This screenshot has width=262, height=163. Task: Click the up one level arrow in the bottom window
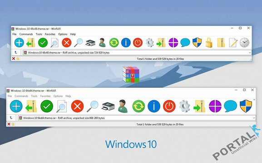point(11,118)
